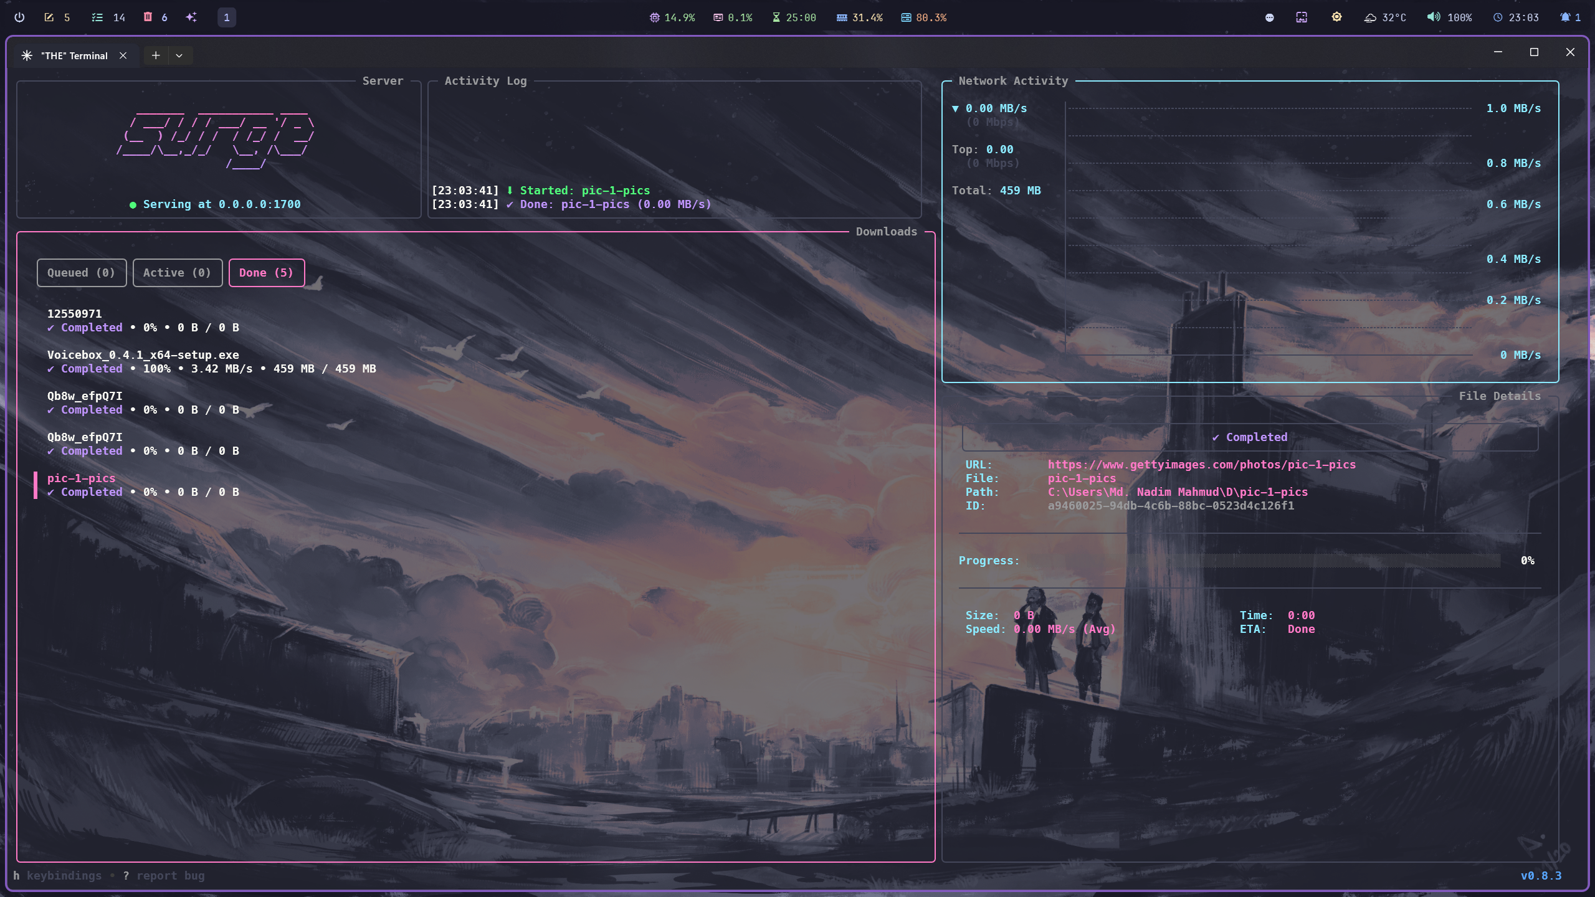Click the v0.8.3 version label
The width and height of the screenshot is (1595, 897).
pyautogui.click(x=1541, y=876)
